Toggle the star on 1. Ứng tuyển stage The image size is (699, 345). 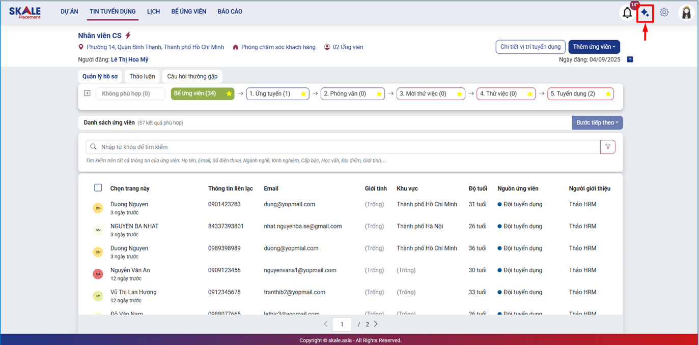click(303, 94)
